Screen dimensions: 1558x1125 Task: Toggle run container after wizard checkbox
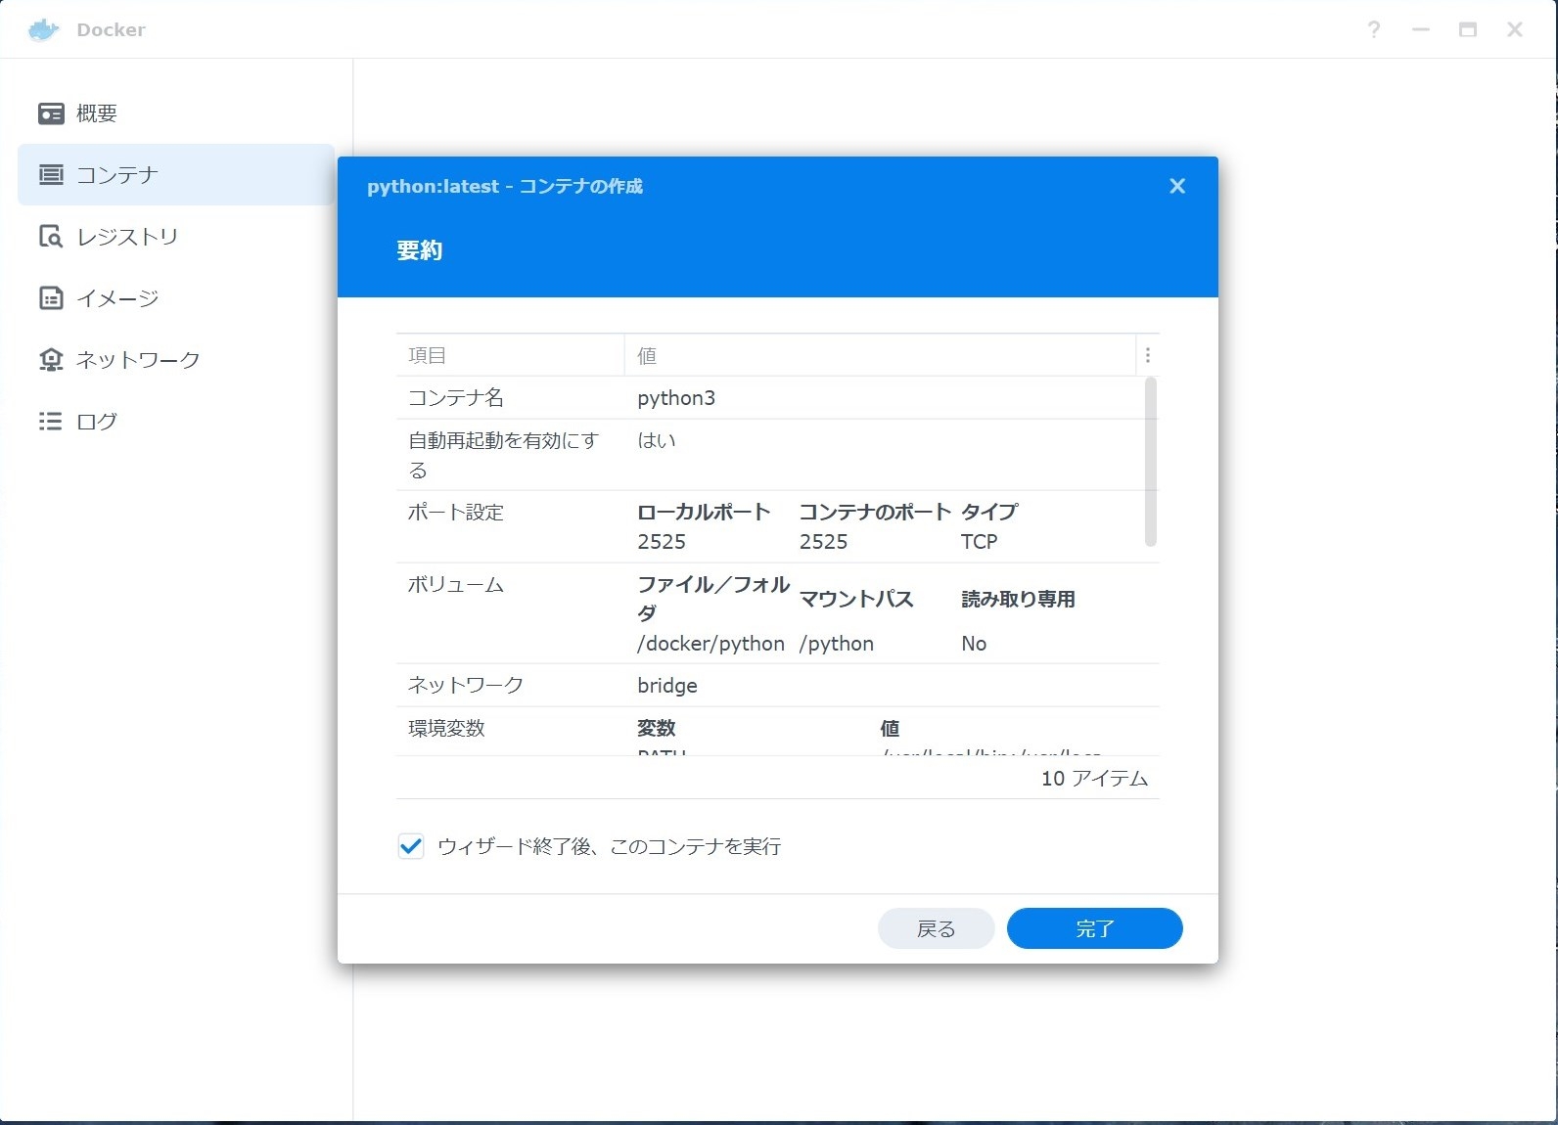tap(411, 846)
